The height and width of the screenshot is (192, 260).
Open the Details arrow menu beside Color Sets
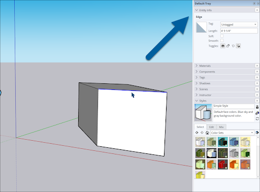pyautogui.click(x=257, y=133)
